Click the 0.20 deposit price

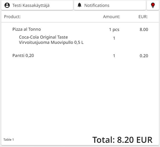pyautogui.click(x=144, y=56)
